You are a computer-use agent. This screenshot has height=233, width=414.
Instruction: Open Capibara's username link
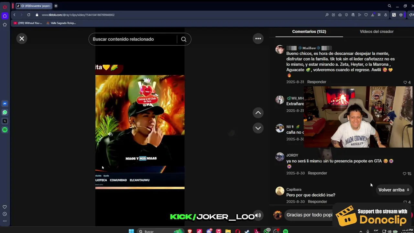click(x=294, y=190)
